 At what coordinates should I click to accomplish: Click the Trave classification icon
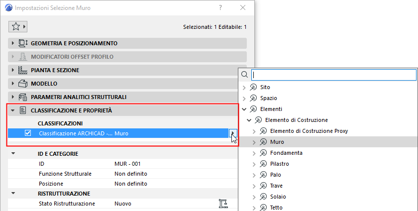click(263, 186)
